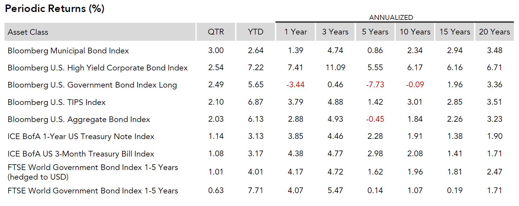Click the ANNUALIZED group heading

[391, 17]
